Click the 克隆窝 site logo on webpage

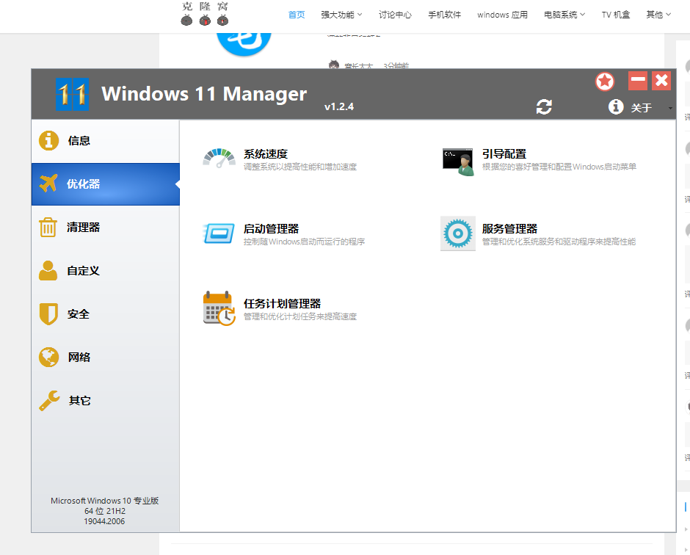(205, 14)
